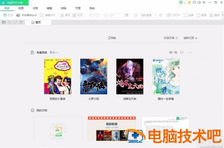Screen dimensions: 224x148
Task: Open the zoom level dropdown
Action: click(148, 15)
